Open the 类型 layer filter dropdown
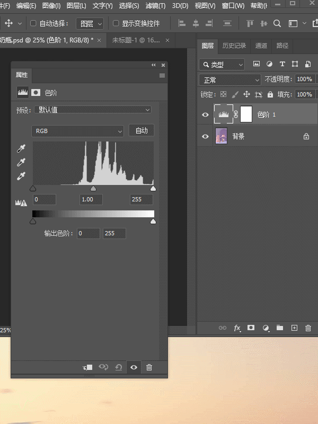The height and width of the screenshot is (424, 318). (222, 65)
